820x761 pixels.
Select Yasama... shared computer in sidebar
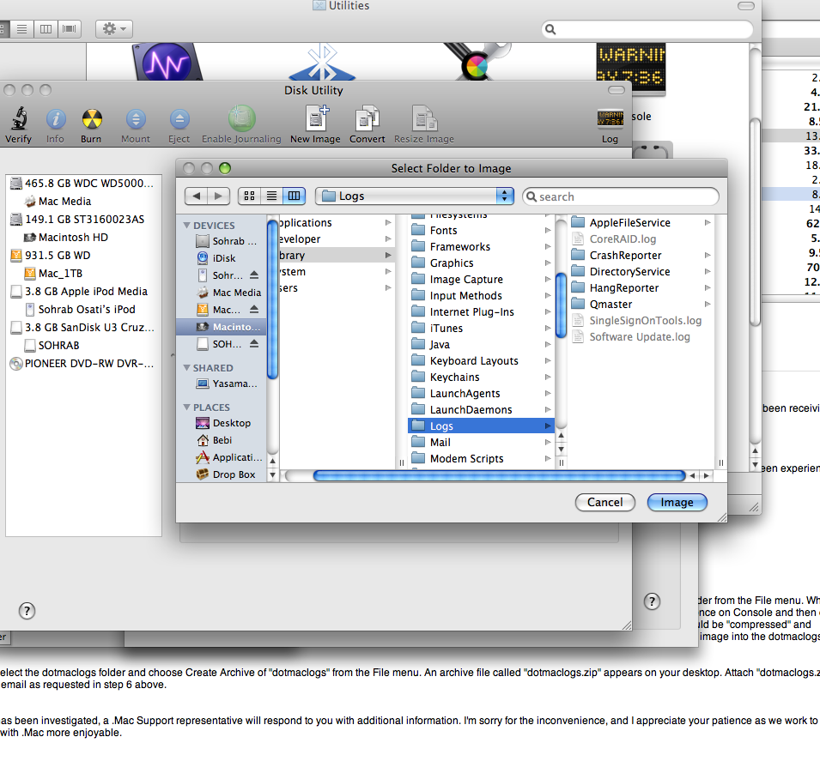(222, 384)
